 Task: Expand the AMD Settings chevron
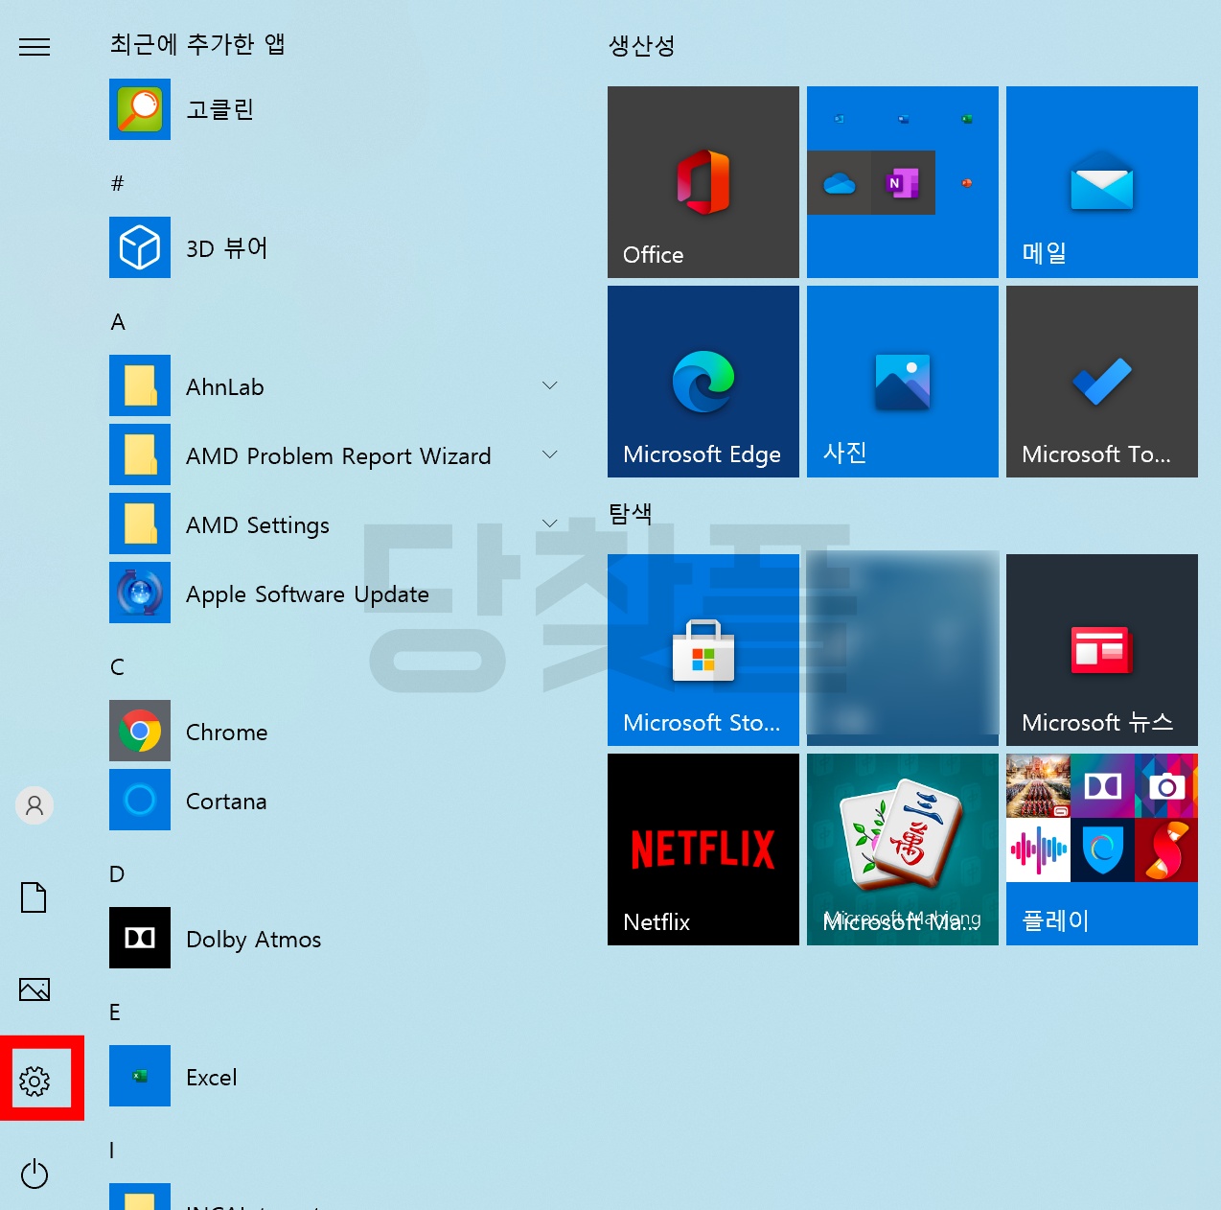[x=550, y=524]
